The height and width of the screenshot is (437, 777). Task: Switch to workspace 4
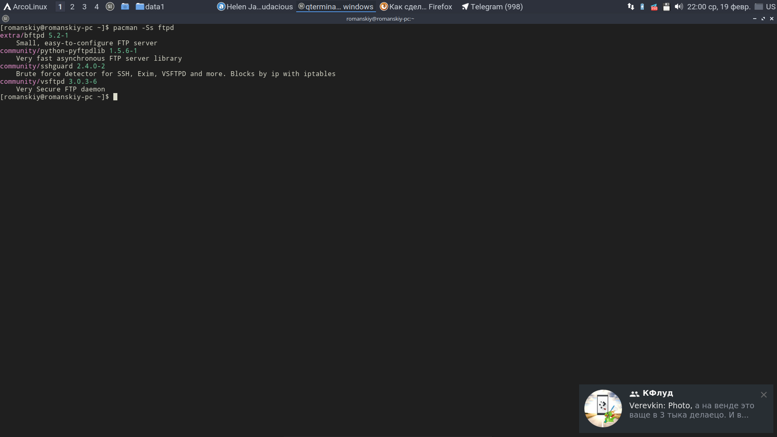point(96,6)
